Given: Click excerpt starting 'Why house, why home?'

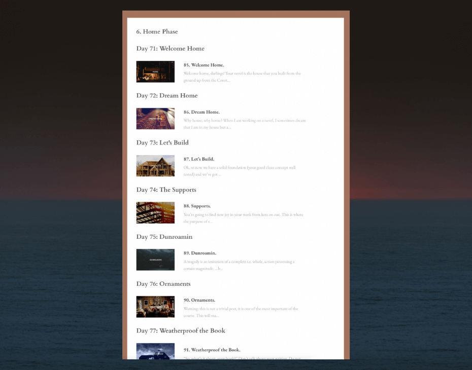Looking at the screenshot, I should (x=245, y=124).
